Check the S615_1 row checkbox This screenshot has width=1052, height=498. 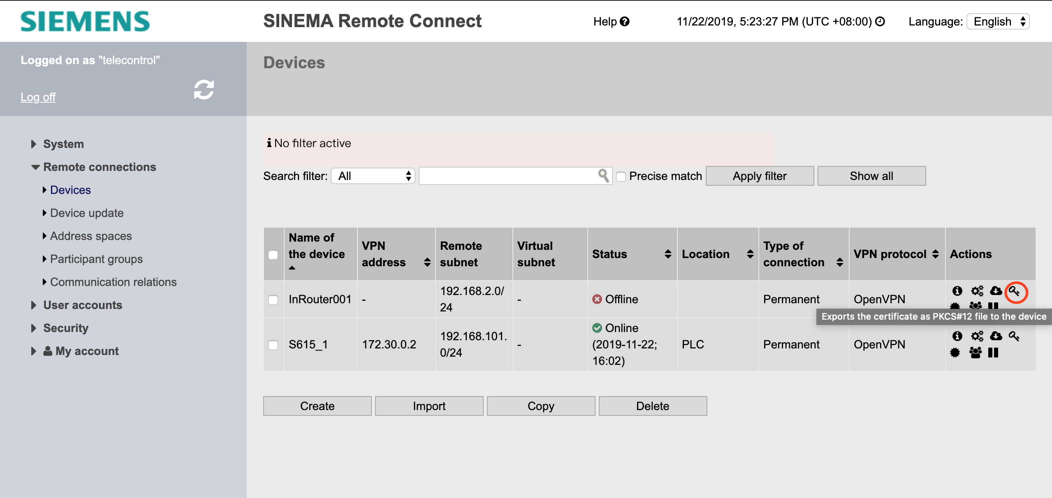273,345
